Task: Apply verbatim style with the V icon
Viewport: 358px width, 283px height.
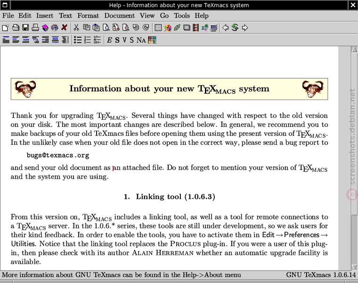Action: 124,40
